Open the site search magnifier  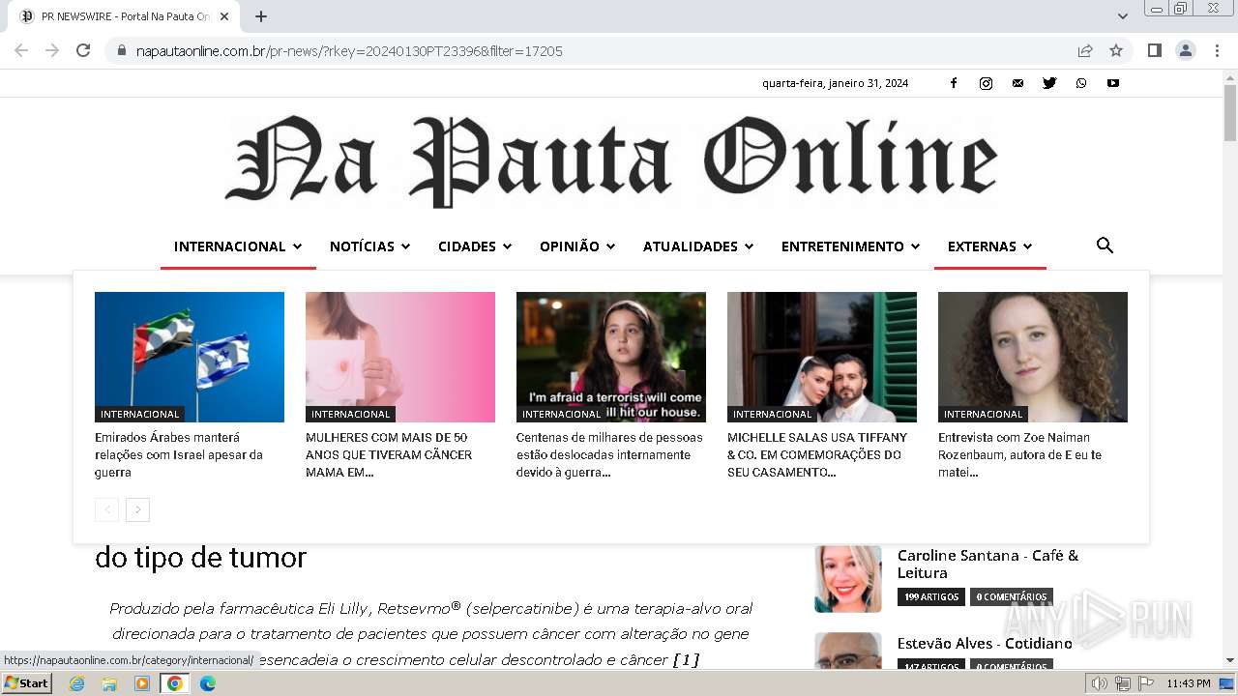(x=1105, y=246)
